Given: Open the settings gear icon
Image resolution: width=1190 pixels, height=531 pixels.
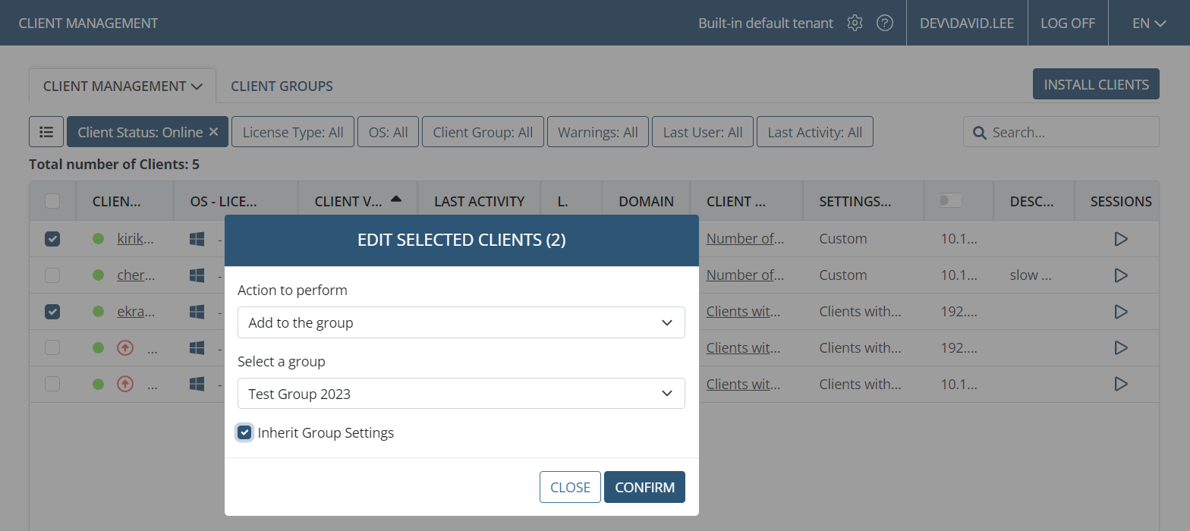Looking at the screenshot, I should [855, 23].
